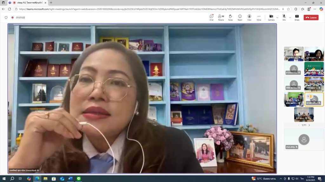Select the ICT ktscc participant thumbnail
The width and height of the screenshot is (325, 182).
[304, 114]
